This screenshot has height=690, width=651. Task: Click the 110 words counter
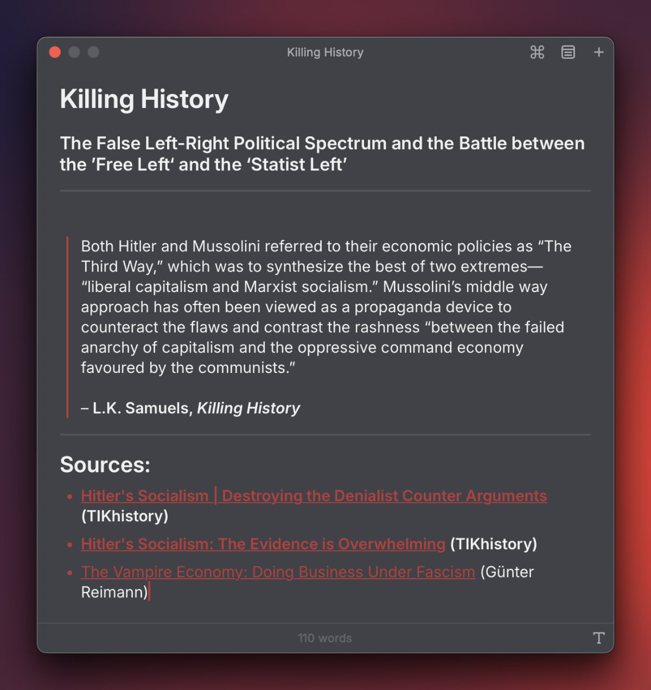click(324, 638)
